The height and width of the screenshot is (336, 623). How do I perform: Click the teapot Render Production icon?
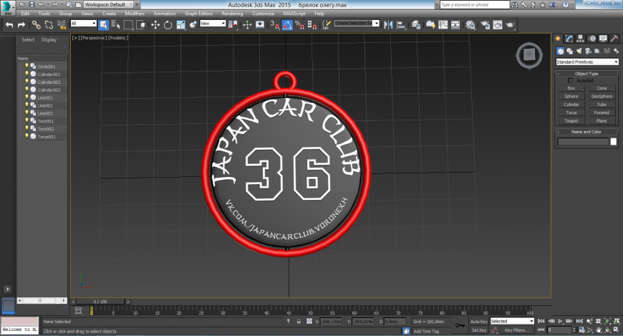510,24
